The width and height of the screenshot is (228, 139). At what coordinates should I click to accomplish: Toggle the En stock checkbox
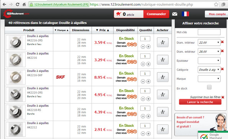[209, 87]
